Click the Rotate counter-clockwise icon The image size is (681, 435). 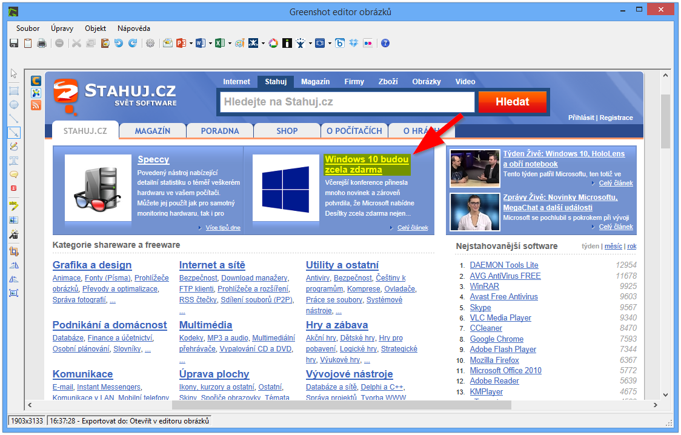(14, 279)
